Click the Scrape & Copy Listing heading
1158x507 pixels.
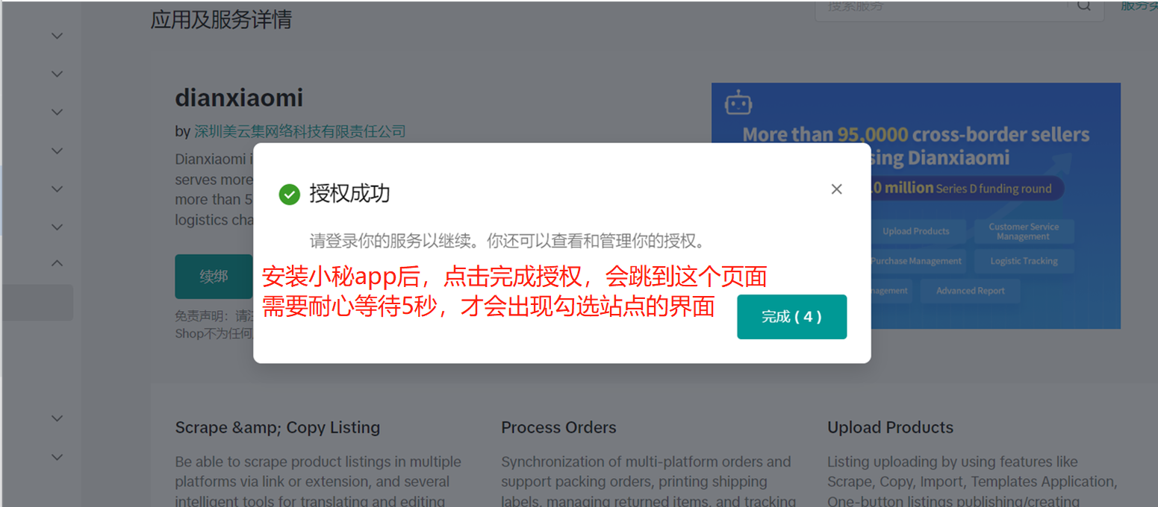(x=278, y=428)
